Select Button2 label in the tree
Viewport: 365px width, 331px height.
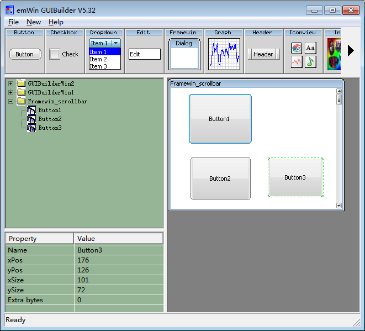(50, 119)
